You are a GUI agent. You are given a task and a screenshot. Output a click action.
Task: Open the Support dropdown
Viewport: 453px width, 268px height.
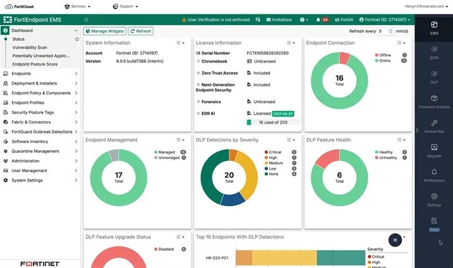(x=125, y=6)
